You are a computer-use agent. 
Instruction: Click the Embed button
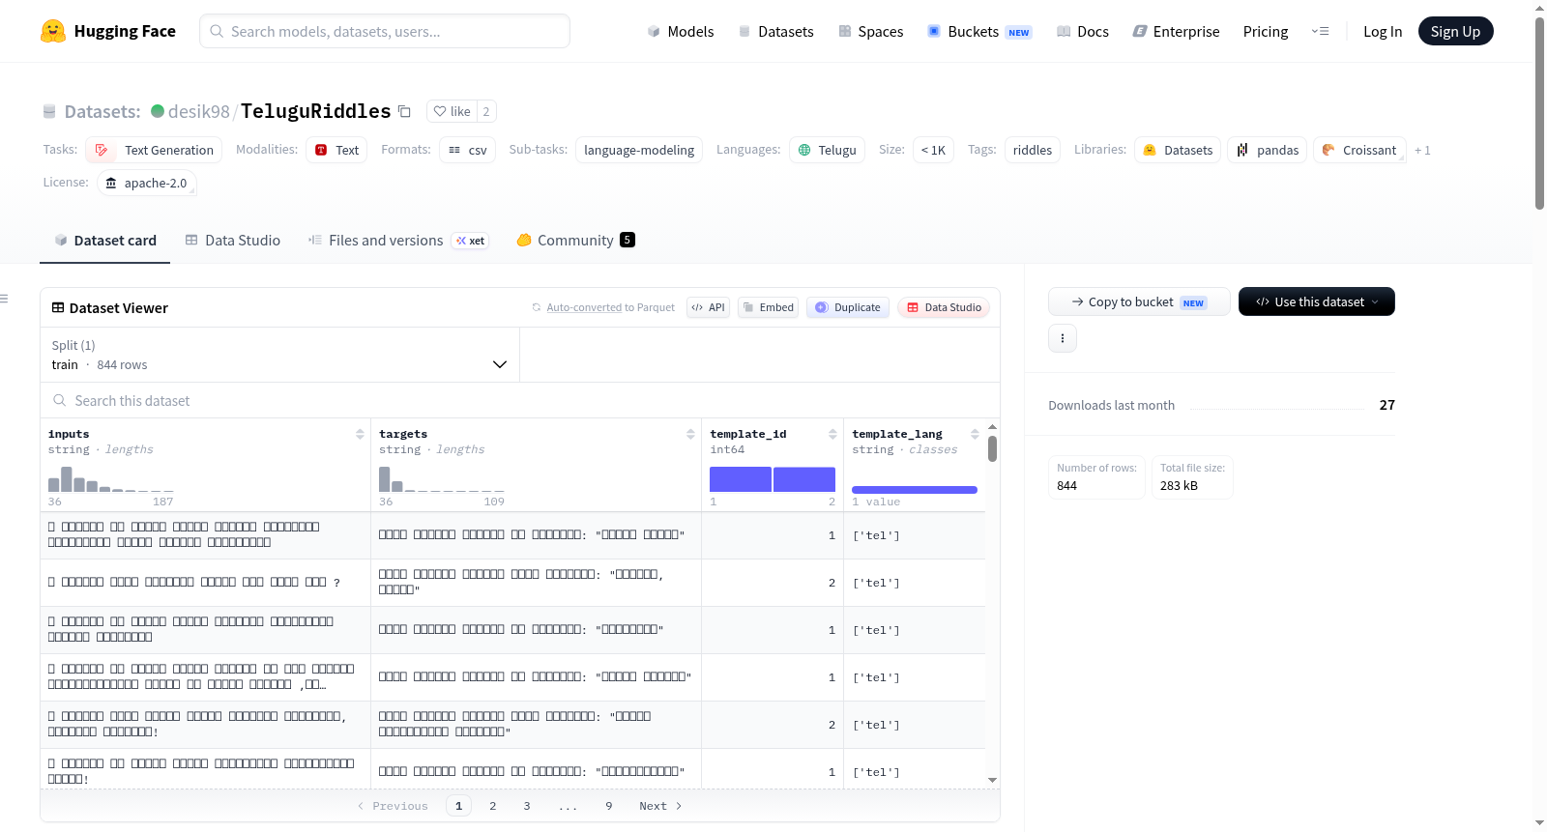(x=768, y=307)
